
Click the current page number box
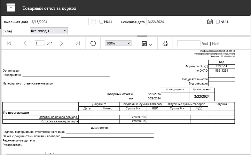click(x=39, y=43)
